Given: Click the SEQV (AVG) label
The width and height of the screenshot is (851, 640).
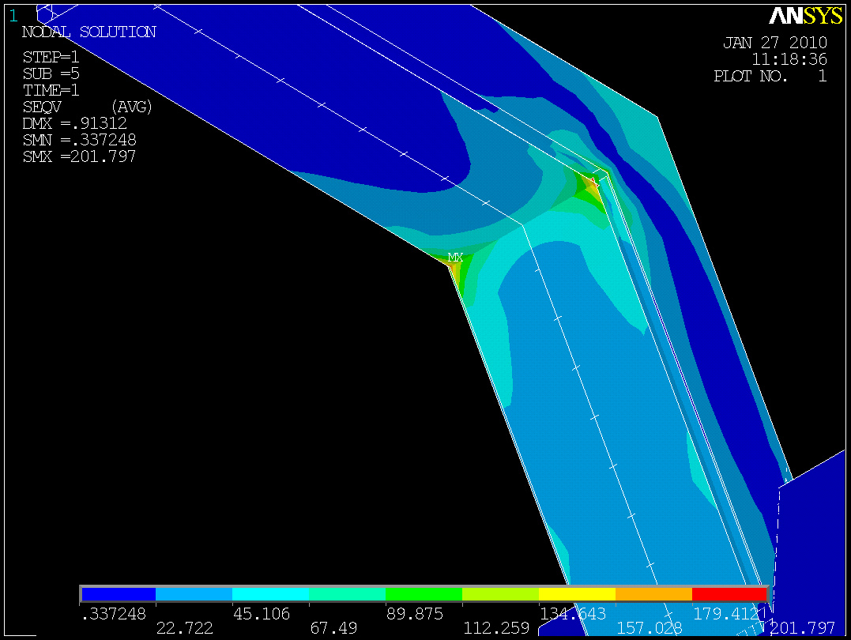Looking at the screenshot, I should (x=88, y=107).
